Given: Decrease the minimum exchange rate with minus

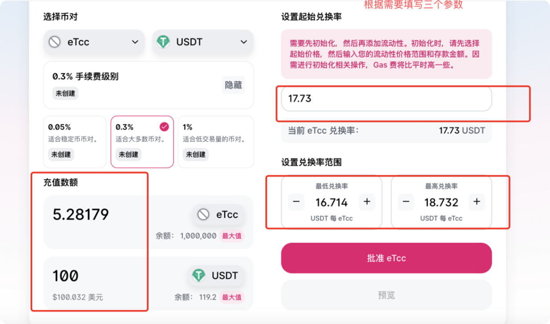Looking at the screenshot, I should click(296, 202).
